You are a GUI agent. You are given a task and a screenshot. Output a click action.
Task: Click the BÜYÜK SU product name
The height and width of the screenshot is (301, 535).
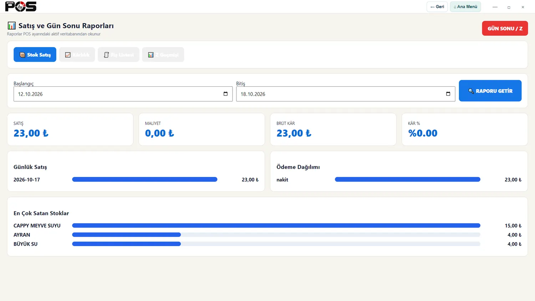click(x=25, y=244)
